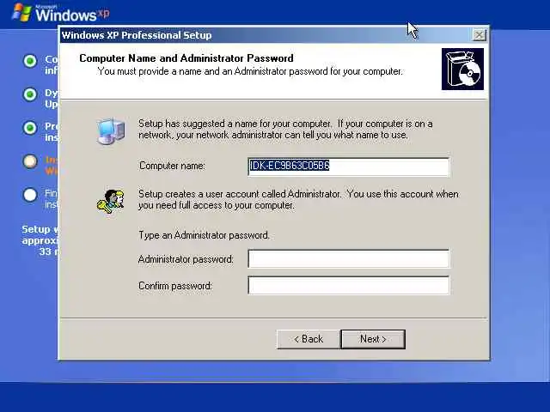Screen dimensions: 550x412
Task: Click the 'Administrator password:' label
Action: click(x=186, y=259)
